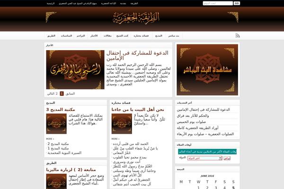Go to the مقالات nav tab

[107, 36]
